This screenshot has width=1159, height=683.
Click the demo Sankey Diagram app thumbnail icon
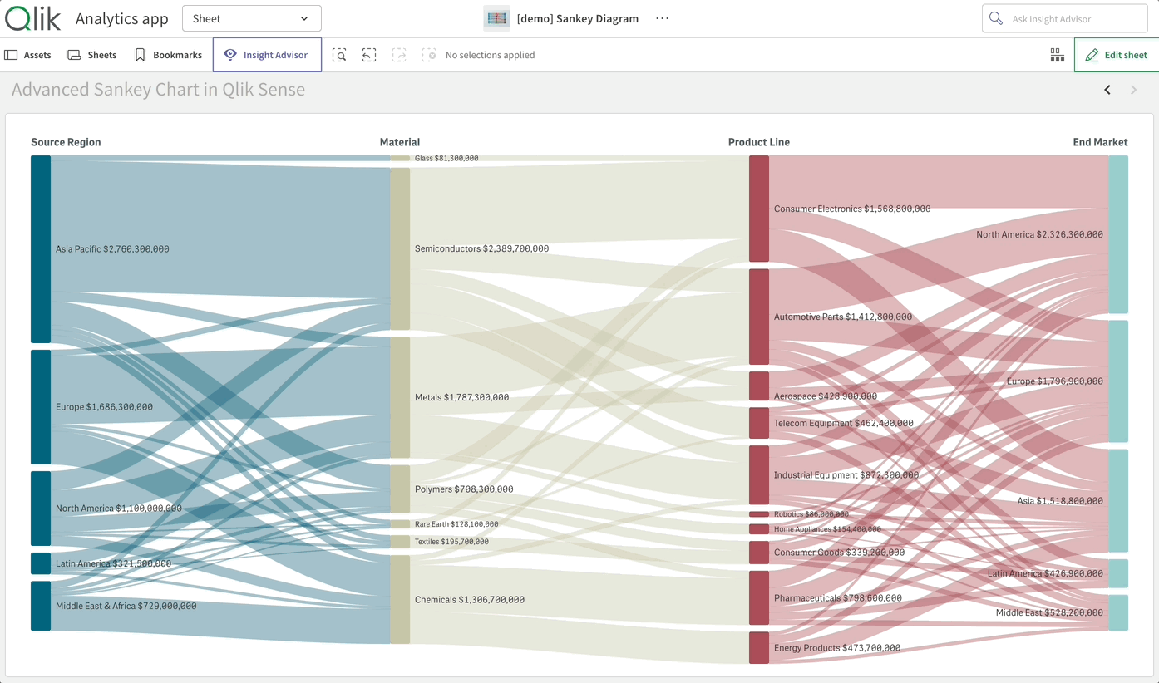(x=497, y=18)
